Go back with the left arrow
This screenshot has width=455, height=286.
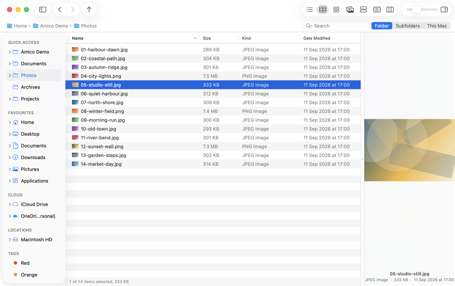pos(60,10)
